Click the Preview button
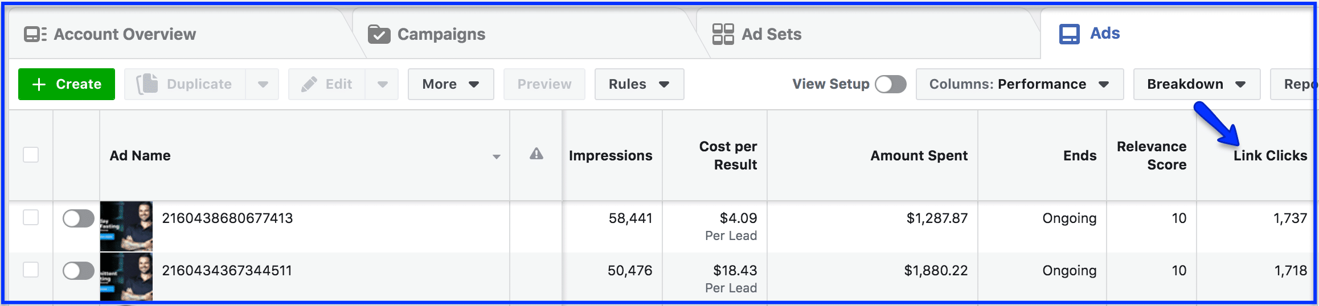The height and width of the screenshot is (306, 1319). click(544, 84)
